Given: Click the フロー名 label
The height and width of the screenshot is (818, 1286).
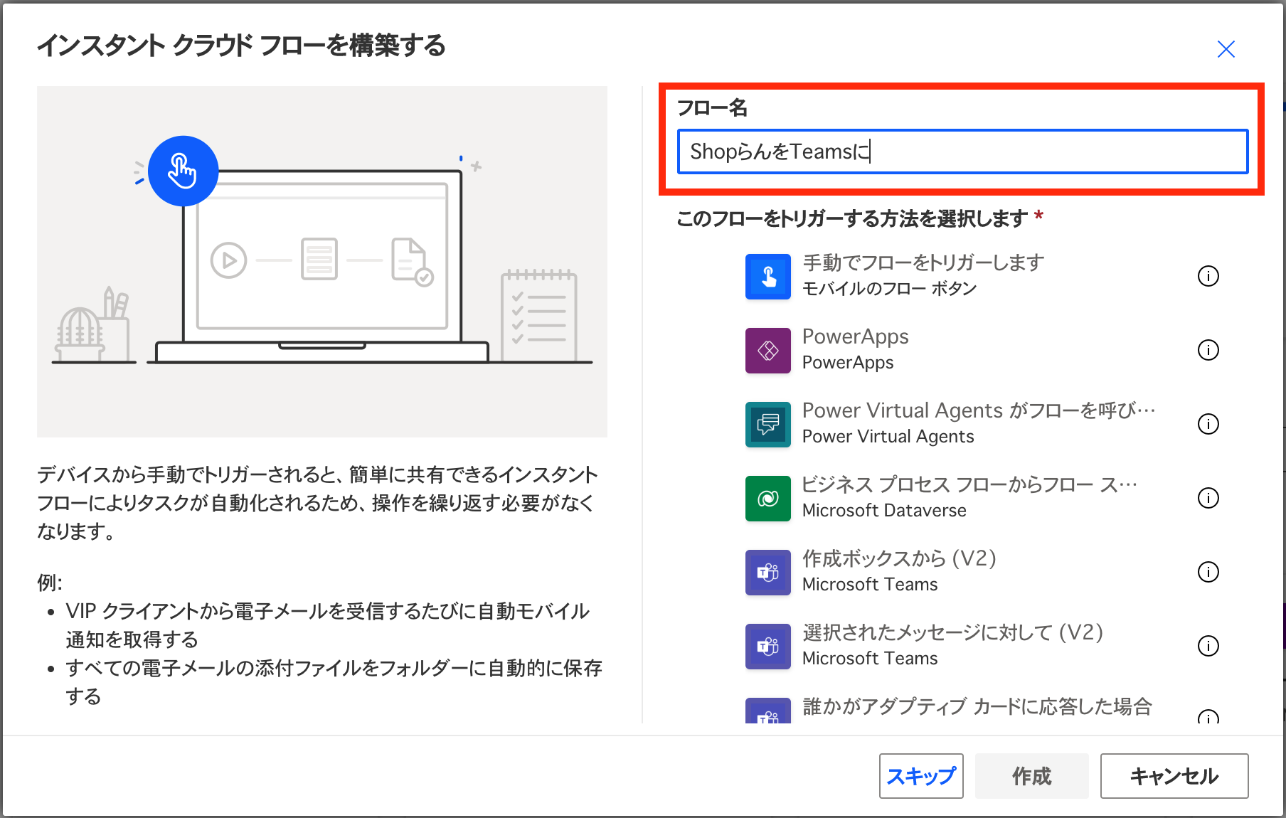Looking at the screenshot, I should tap(712, 108).
